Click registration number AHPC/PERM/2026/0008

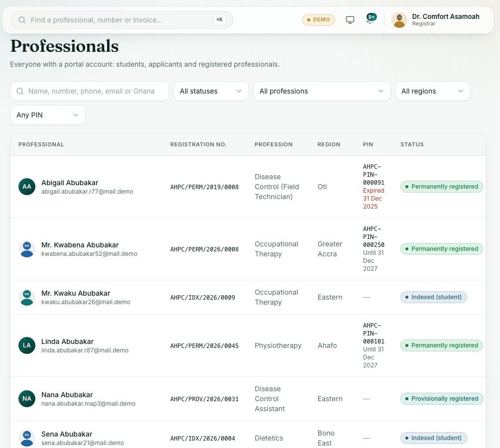click(204, 249)
